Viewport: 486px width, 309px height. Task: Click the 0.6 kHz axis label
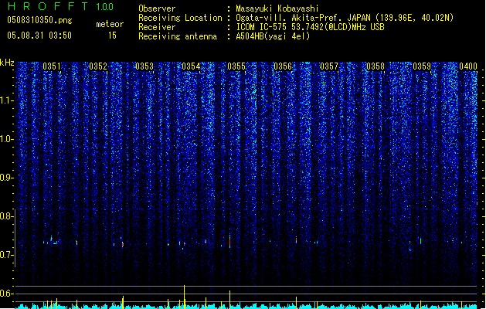[6, 294]
